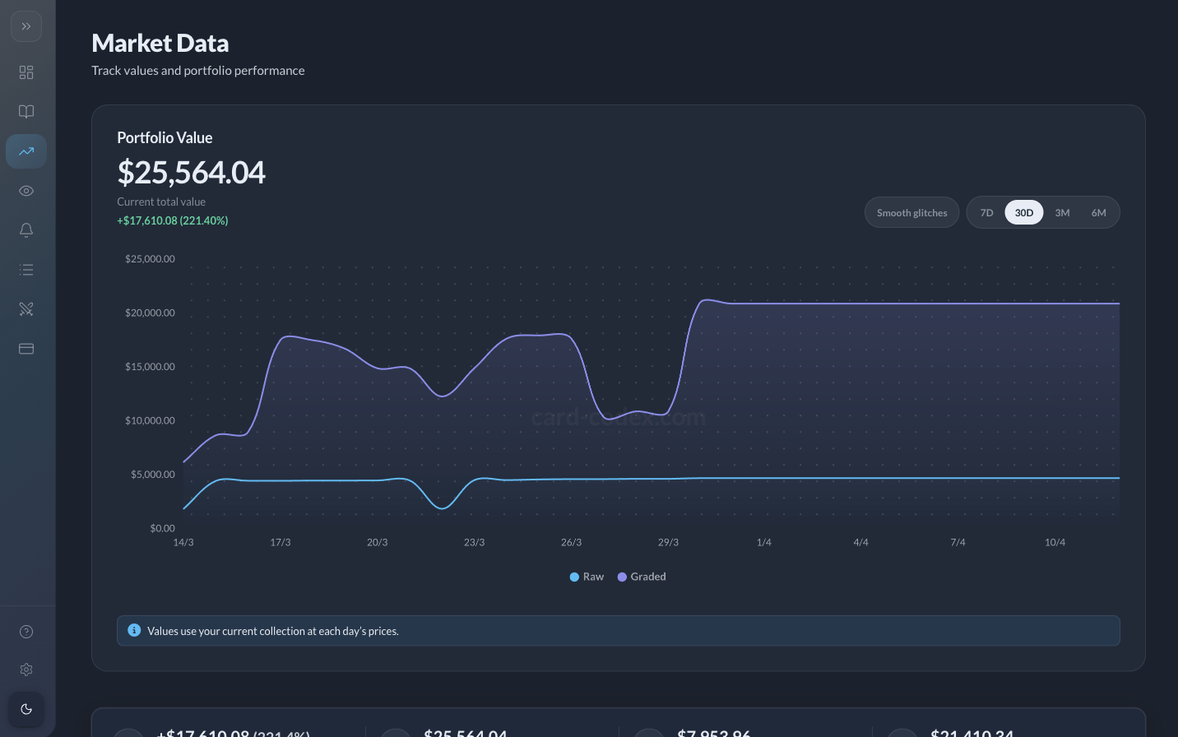
Task: Click the 29/3 x-axis date label
Action: (668, 542)
